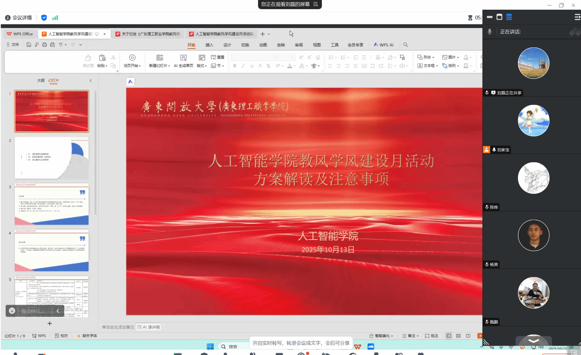Click the Undo arrow icon

(x=60, y=45)
